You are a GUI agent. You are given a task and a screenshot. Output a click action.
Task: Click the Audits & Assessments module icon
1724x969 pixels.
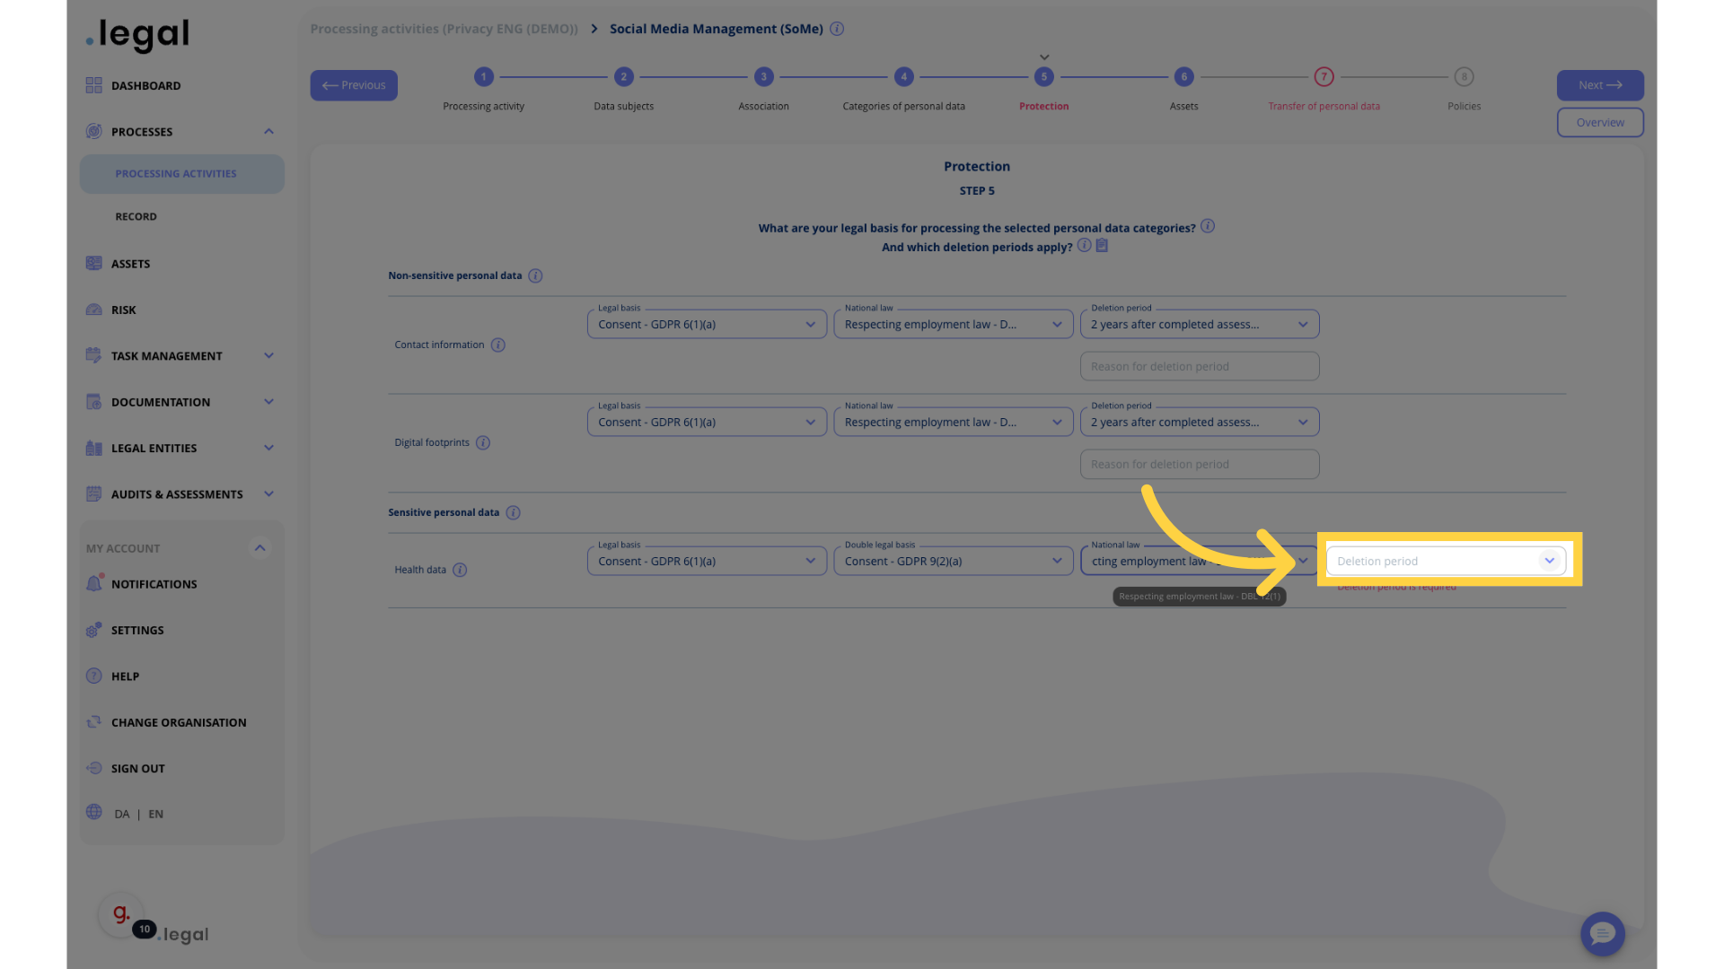(93, 494)
